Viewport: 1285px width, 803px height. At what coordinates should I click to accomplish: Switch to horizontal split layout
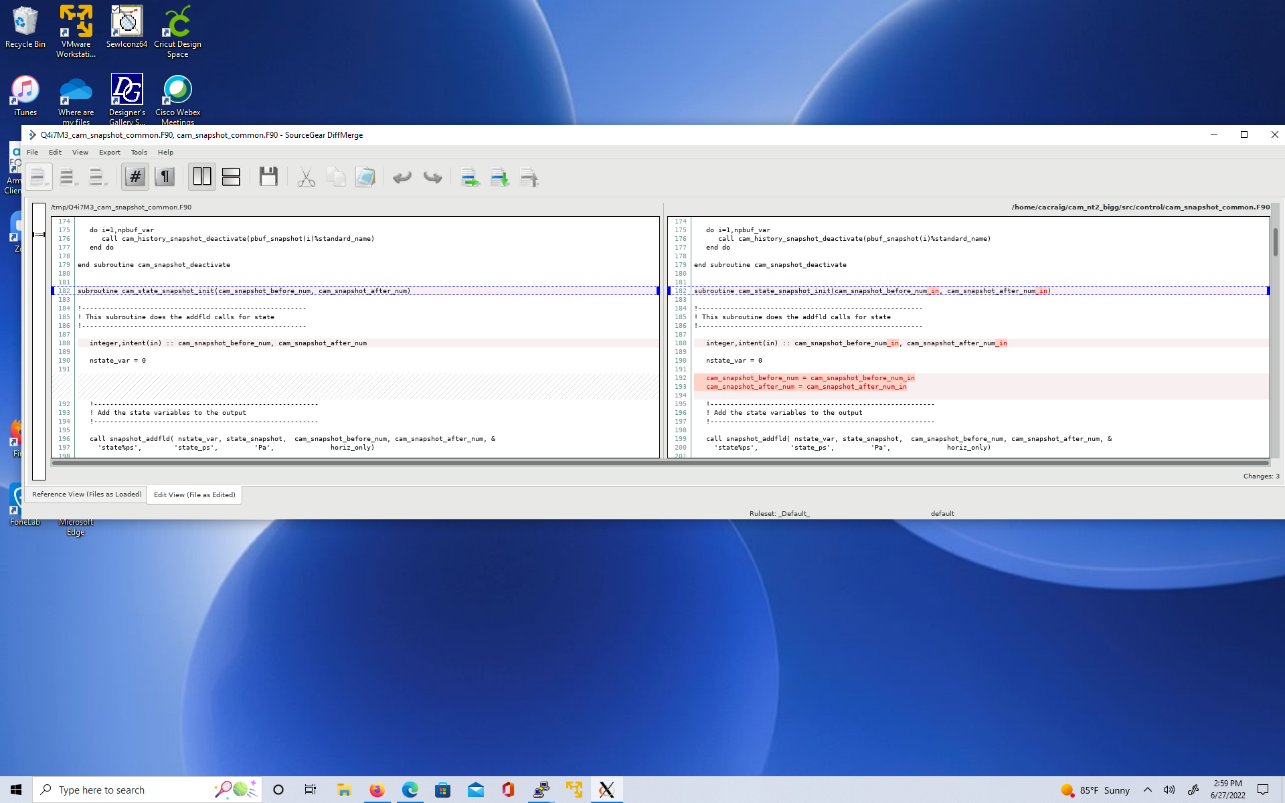231,177
